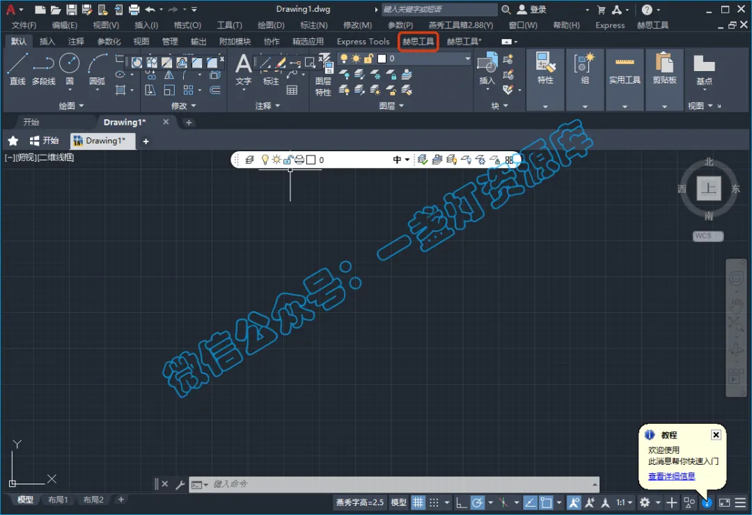Toggle object snap tracking in status bar
This screenshot has width=752, height=515.
530,502
